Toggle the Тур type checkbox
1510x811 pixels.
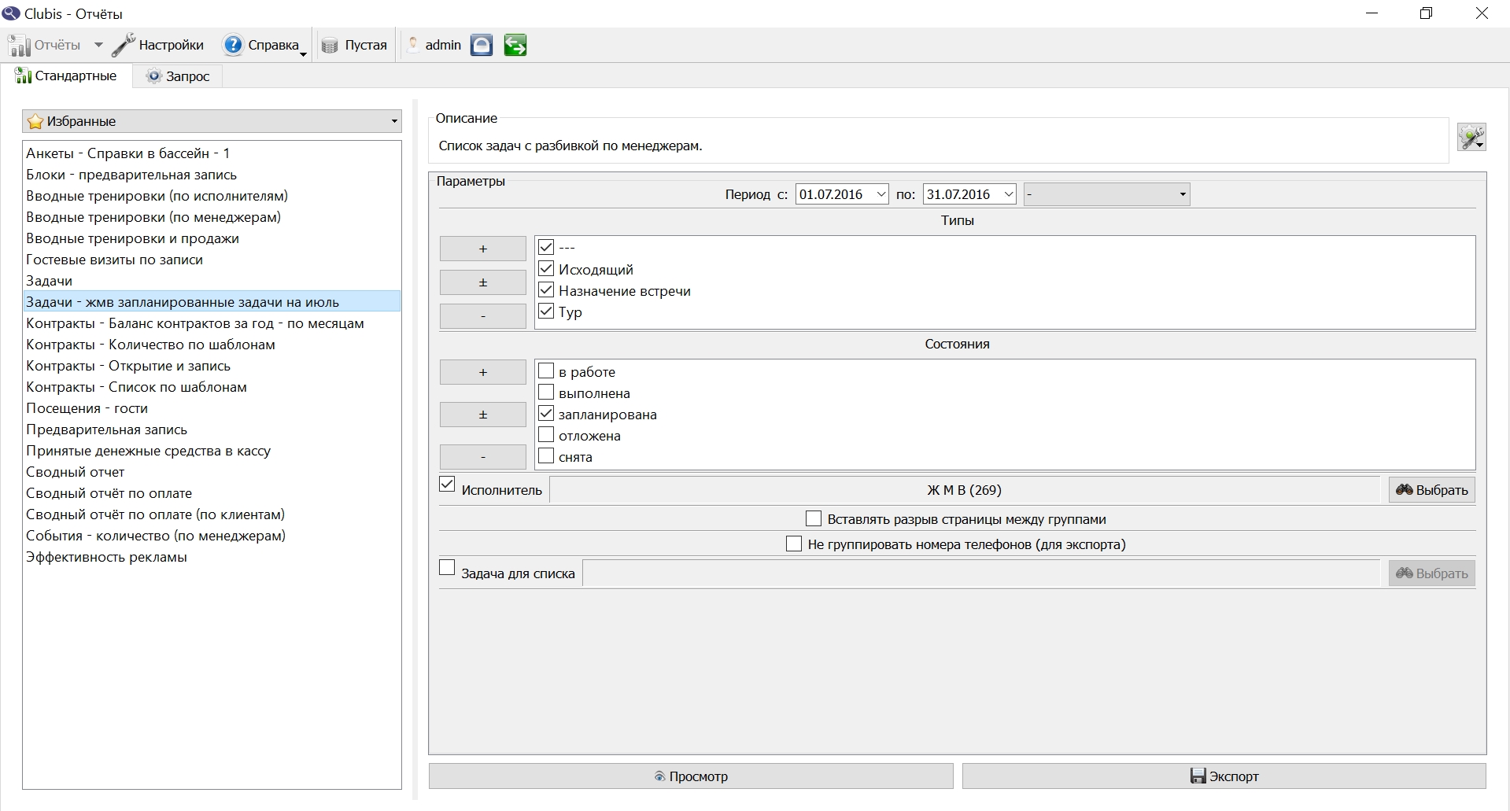point(546,311)
